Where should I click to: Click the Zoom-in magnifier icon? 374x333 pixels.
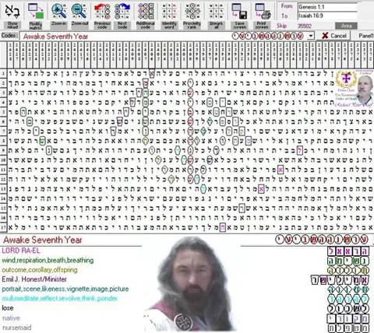pos(58,11)
